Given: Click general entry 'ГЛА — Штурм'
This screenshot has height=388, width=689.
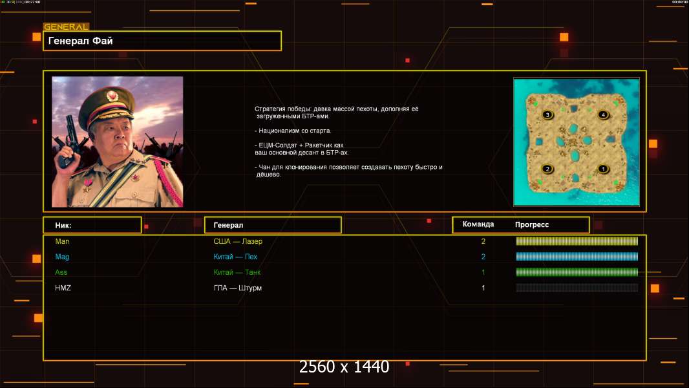Looking at the screenshot, I should [x=237, y=288].
